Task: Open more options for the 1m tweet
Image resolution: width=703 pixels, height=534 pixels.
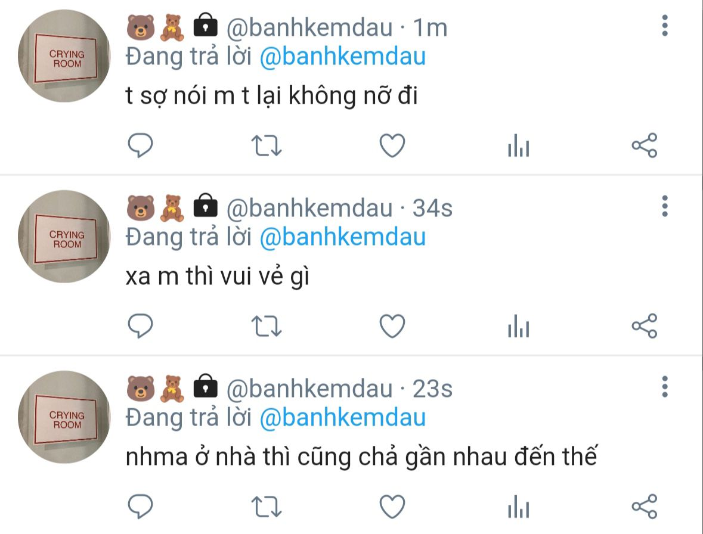Action: point(665,26)
